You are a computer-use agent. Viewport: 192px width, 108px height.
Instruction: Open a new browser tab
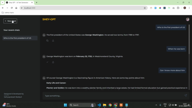click(37, 2)
